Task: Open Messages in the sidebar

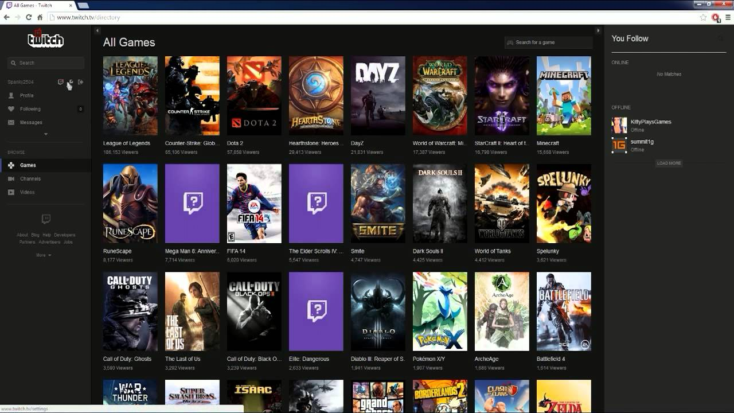Action: 45,122
